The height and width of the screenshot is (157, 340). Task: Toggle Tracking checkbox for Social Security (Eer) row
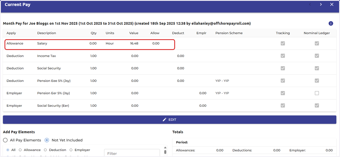tap(283, 106)
